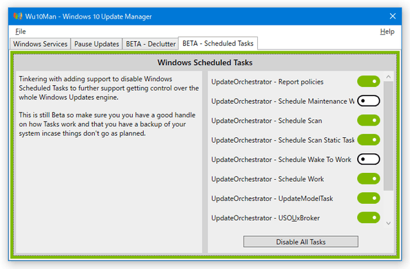Click the task list scrollbar thumb
This screenshot has width=410, height=269.
[388, 136]
